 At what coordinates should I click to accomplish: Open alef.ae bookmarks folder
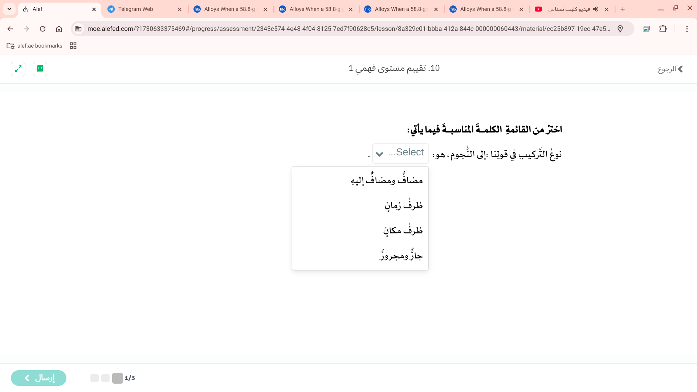pyautogui.click(x=34, y=46)
